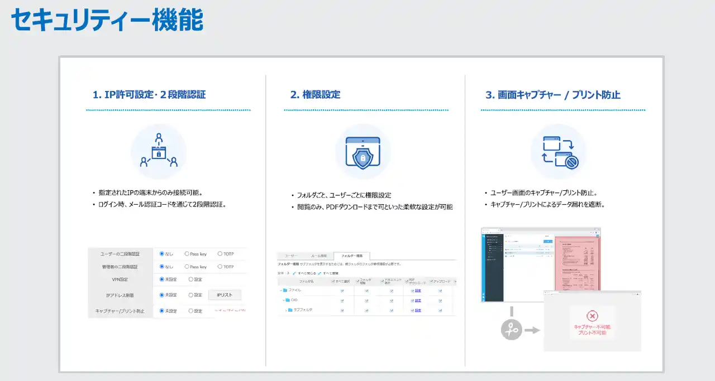Image resolution: width=715 pixels, height=381 pixels.
Task: Click the すべて閉じる collapse-all icon
Action: (x=294, y=273)
